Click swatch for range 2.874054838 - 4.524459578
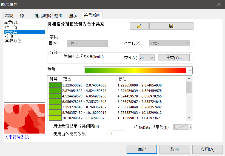225x156 pixels. click(55, 91)
